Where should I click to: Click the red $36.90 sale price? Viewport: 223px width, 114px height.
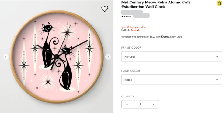pos(136,30)
